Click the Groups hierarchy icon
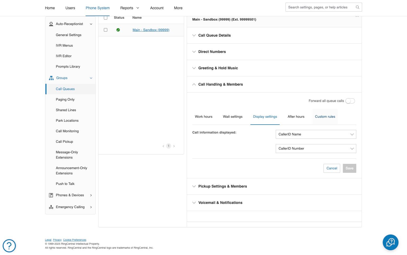The image size is (407, 255). click(x=51, y=78)
